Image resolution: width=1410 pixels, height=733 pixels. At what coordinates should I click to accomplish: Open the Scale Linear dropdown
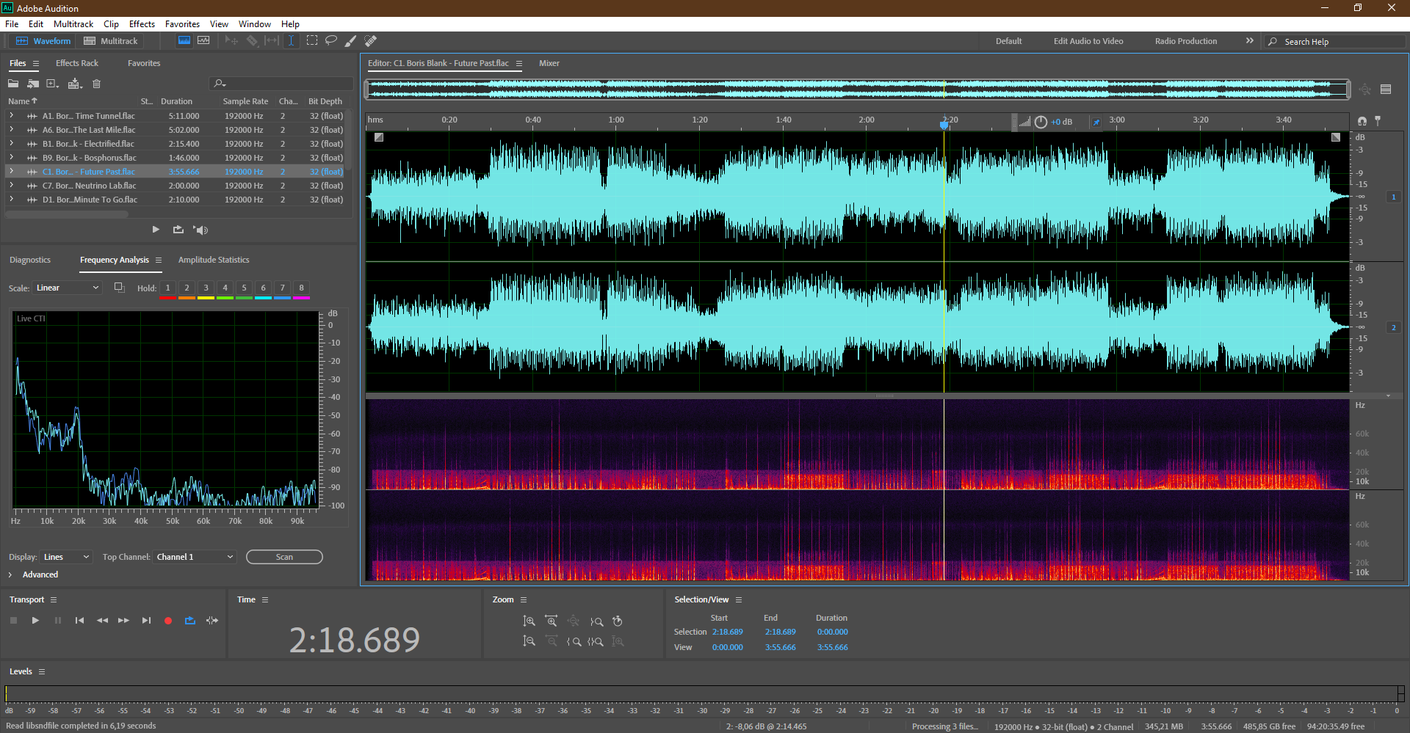[67, 288]
